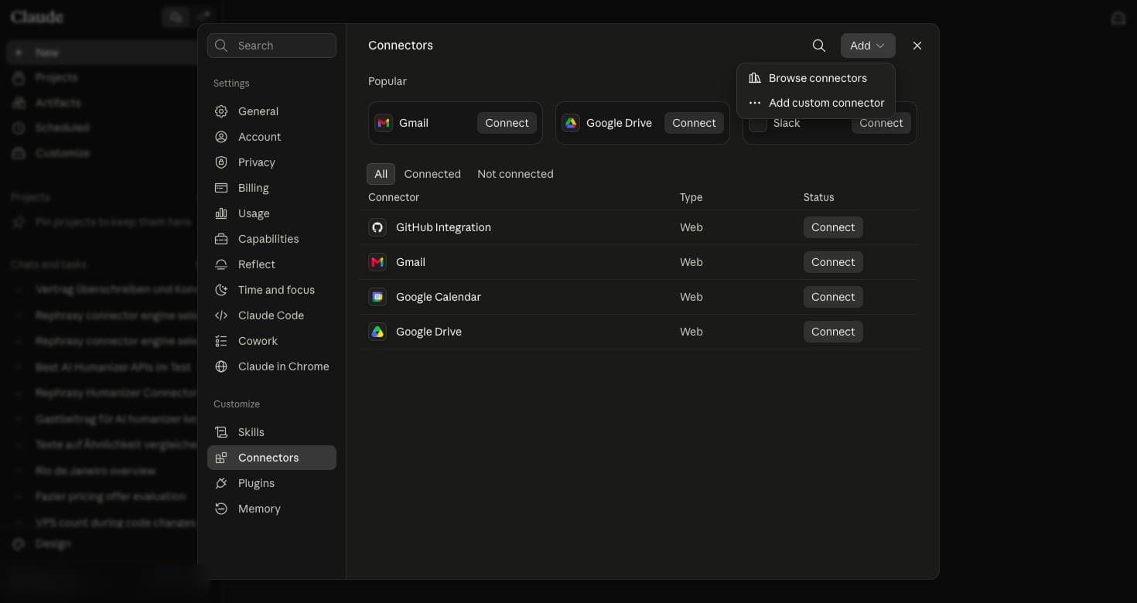The width and height of the screenshot is (1137, 603).
Task: Open Privacy settings
Action: point(271,162)
